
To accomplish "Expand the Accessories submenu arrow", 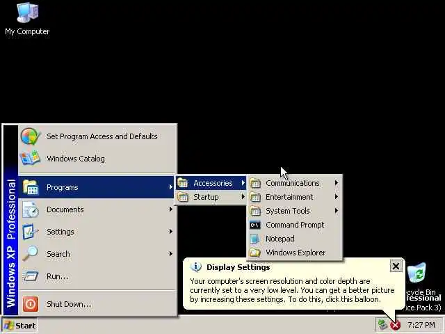I will (x=243, y=183).
